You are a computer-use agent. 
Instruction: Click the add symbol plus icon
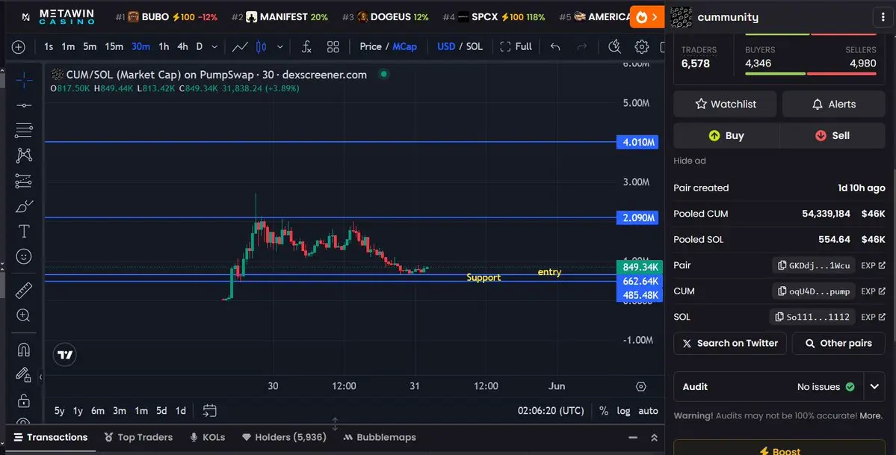(18, 47)
